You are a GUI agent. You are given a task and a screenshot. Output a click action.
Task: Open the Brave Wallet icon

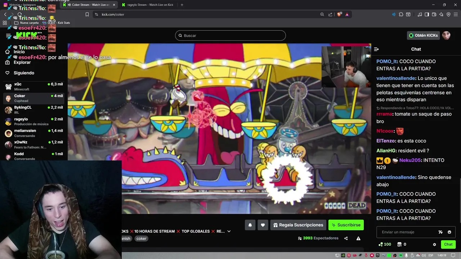[x=434, y=14]
